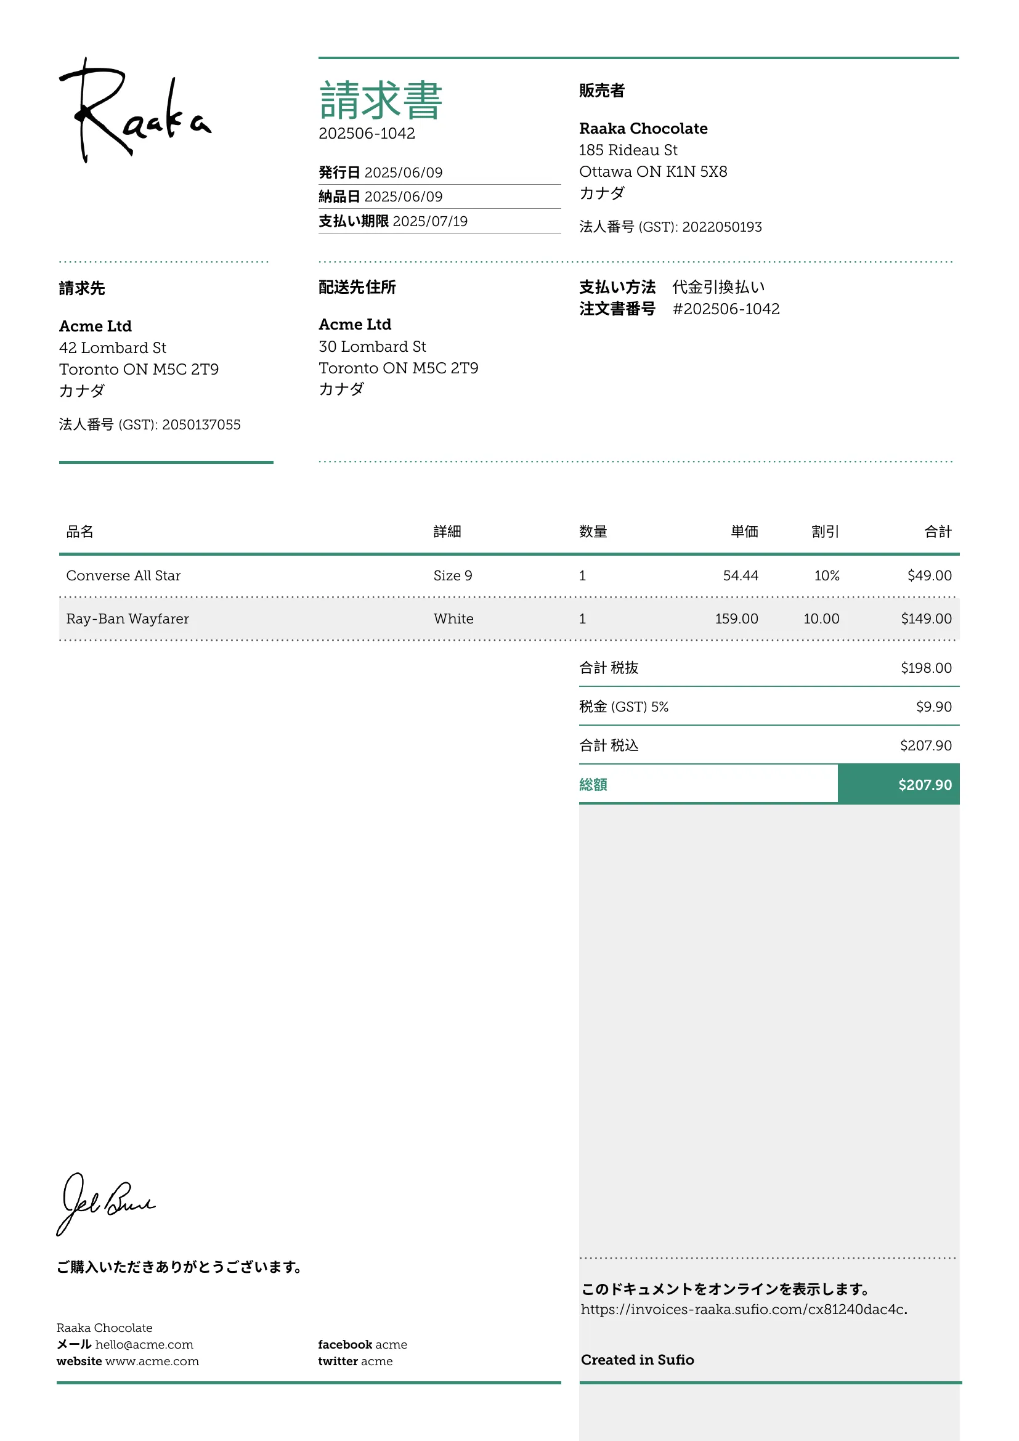Click the seller GST number 2022050193
The width and height of the screenshot is (1019, 1441).
(721, 227)
